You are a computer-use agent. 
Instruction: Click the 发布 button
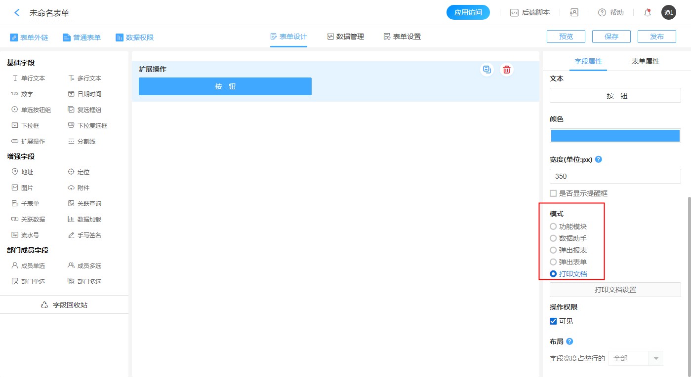click(x=656, y=36)
